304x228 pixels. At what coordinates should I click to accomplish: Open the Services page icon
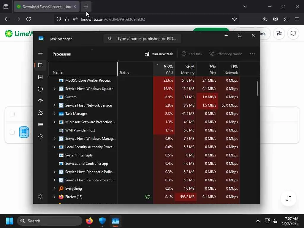(40, 137)
